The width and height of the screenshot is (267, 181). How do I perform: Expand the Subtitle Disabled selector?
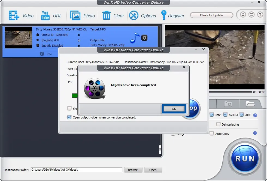(x=79, y=46)
